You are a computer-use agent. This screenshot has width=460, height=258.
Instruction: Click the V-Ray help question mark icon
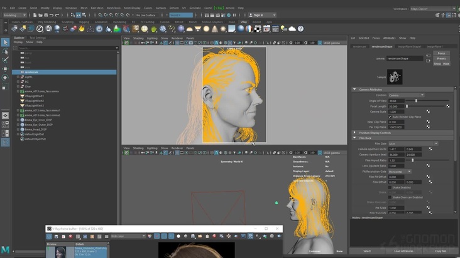coord(300,29)
